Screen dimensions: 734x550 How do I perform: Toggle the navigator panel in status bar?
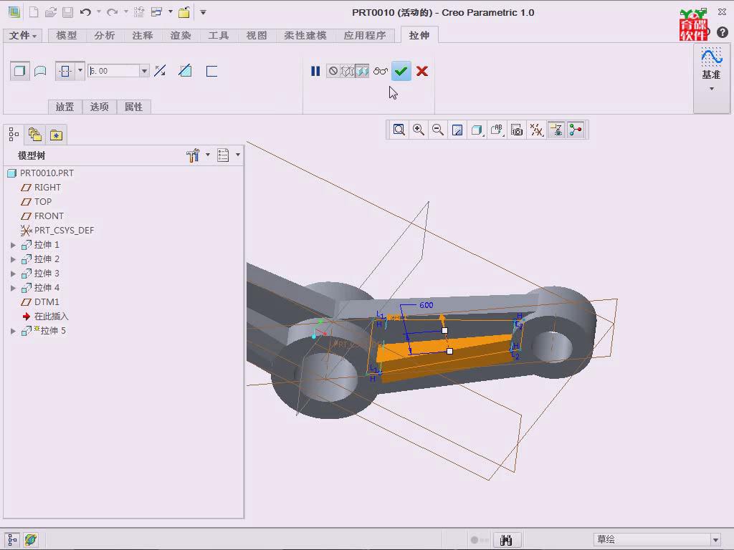(x=12, y=540)
